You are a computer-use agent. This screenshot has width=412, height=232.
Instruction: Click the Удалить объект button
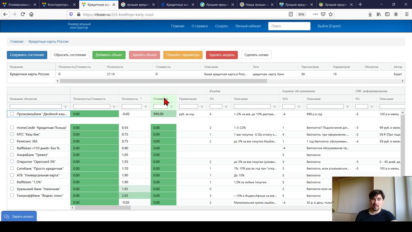[x=145, y=55]
